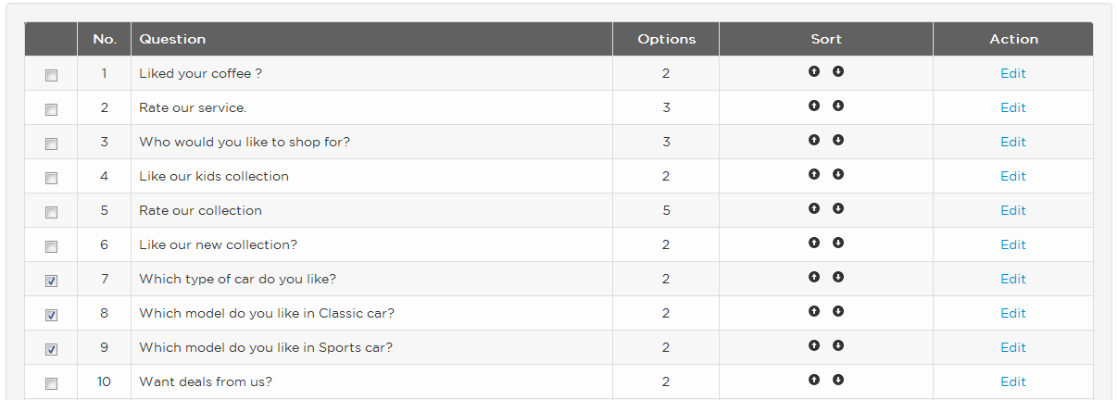The height and width of the screenshot is (400, 1118).
Task: Click the up arrow for 'Like our new collection?'
Action: (814, 243)
